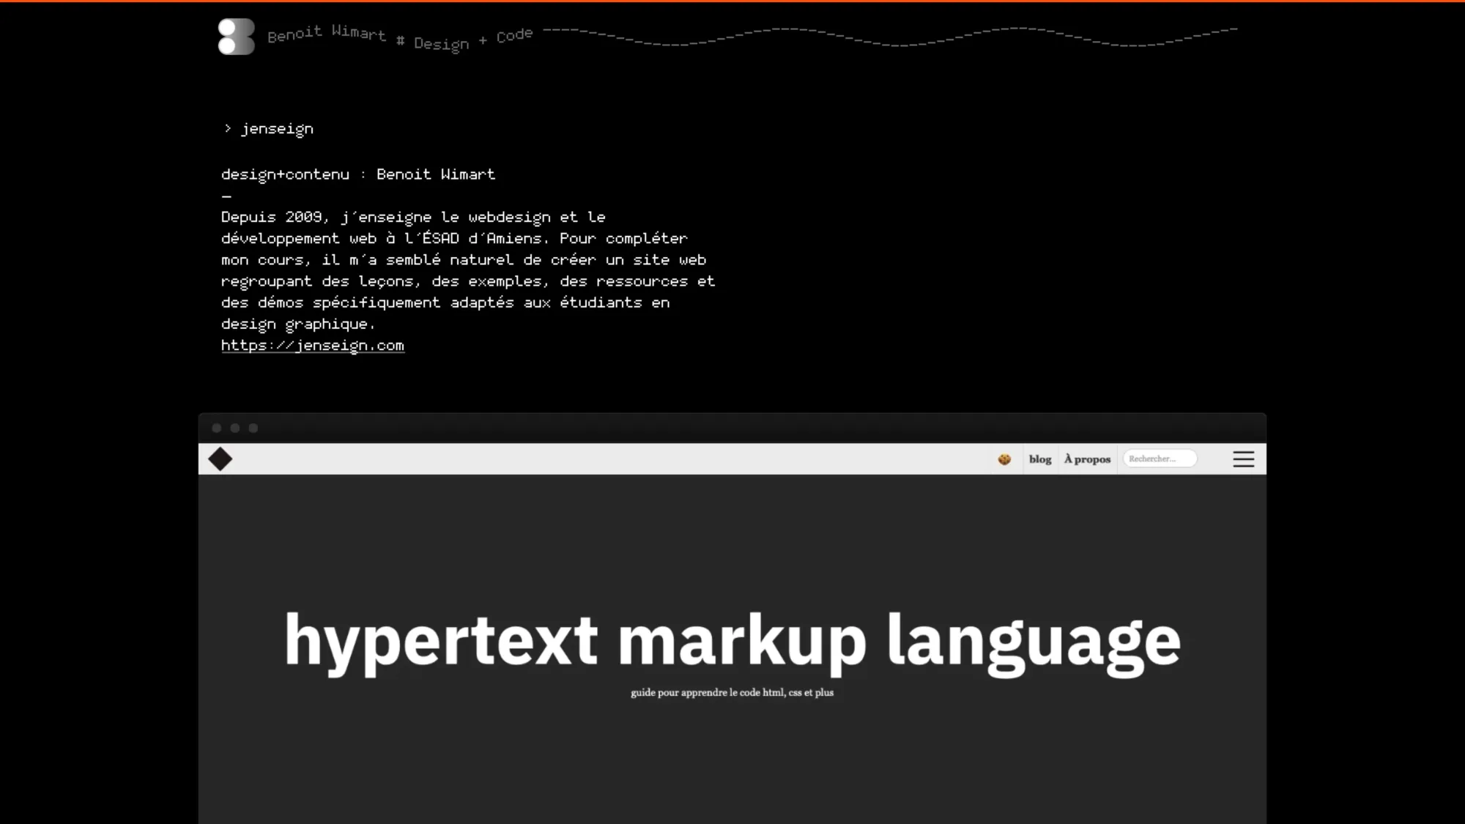This screenshot has height=824, width=1465.
Task: Click the hypertext markup language headline
Action: pyautogui.click(x=732, y=641)
